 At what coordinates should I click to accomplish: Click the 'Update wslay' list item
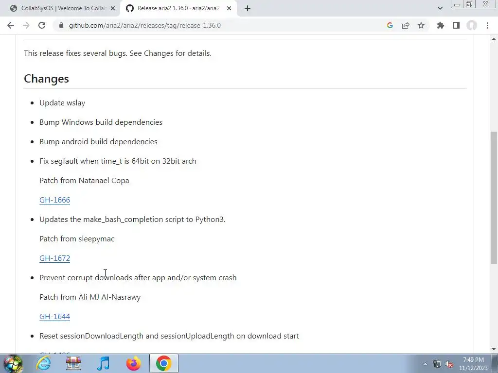pyautogui.click(x=62, y=103)
